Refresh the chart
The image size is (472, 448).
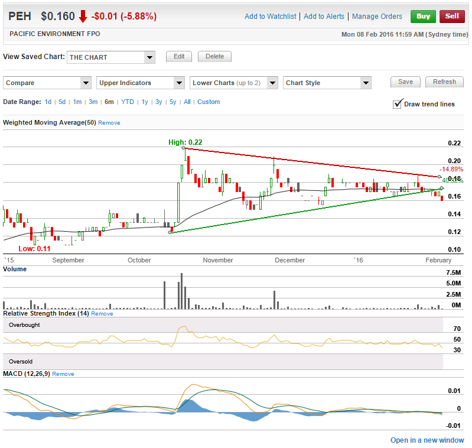tap(444, 82)
